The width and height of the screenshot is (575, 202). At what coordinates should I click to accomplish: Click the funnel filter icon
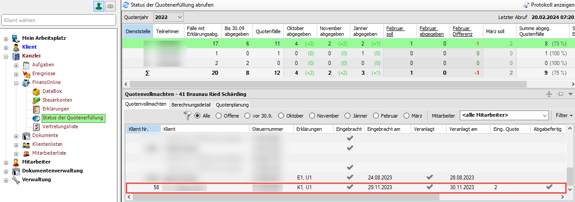(x=187, y=116)
